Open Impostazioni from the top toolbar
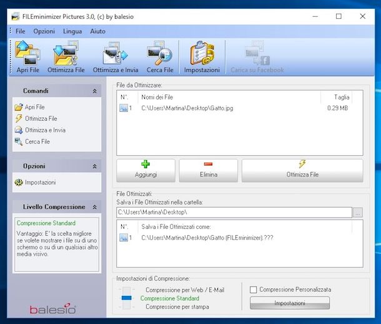 point(202,58)
